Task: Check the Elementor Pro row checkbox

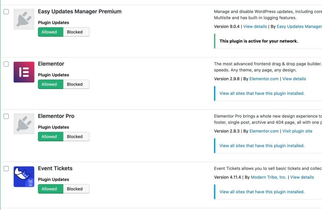Action: [x=6, y=116]
